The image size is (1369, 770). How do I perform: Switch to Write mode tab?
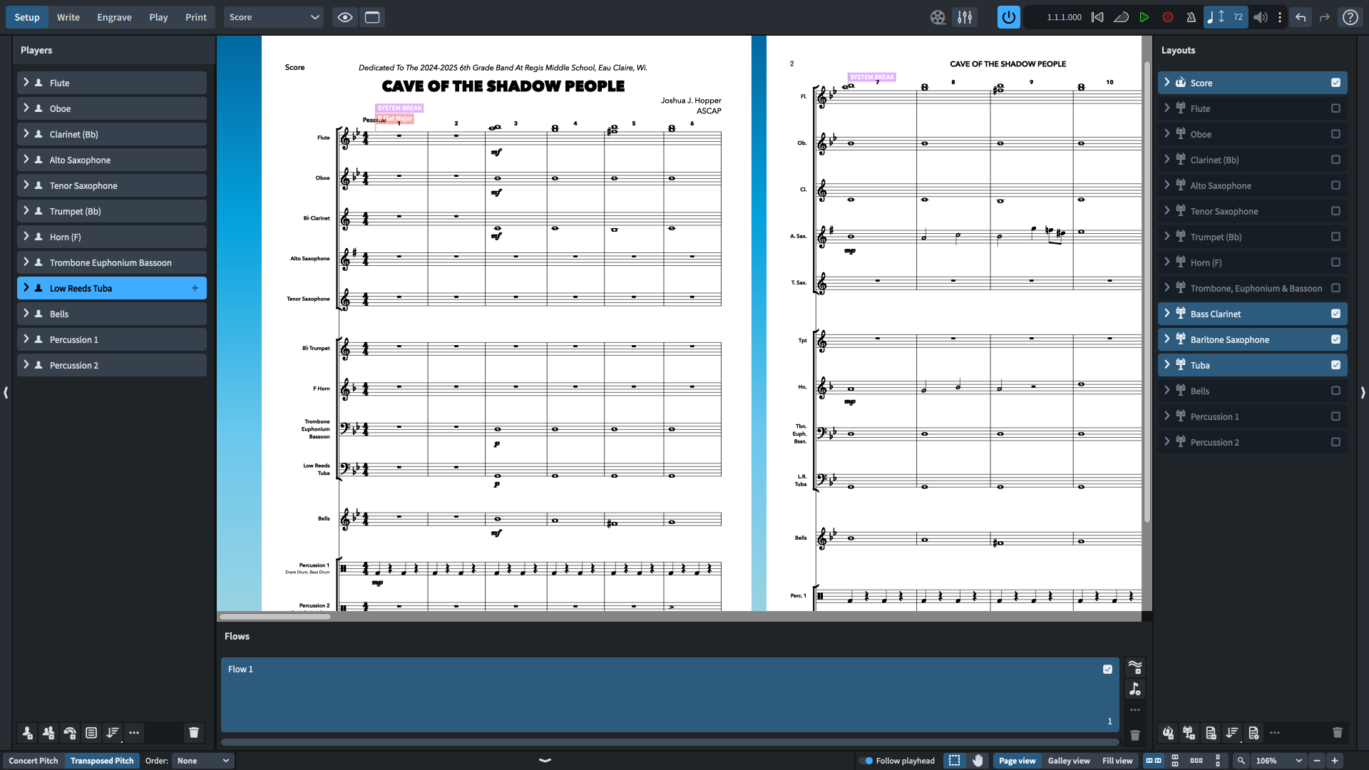68,17
